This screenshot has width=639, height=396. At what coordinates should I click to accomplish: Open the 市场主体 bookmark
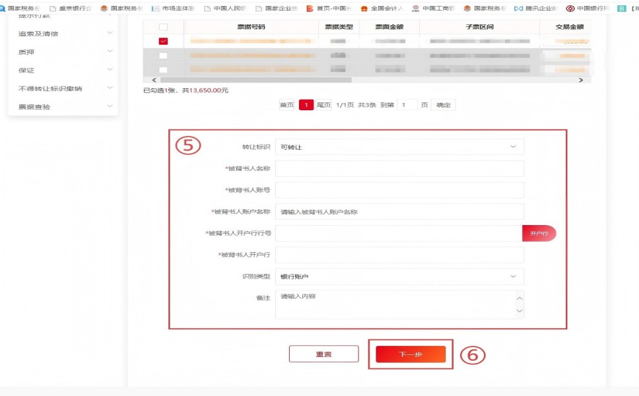click(x=173, y=9)
